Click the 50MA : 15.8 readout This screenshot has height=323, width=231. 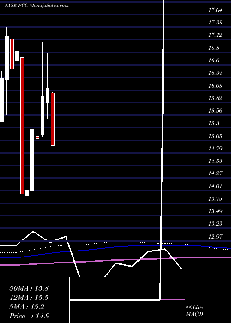pos(29,288)
